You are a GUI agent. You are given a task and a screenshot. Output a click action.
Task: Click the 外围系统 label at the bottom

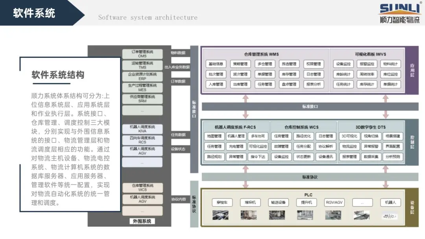[142, 221]
